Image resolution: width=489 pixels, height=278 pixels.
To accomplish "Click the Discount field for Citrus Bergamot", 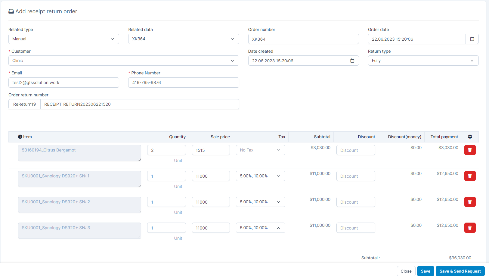I will coord(356,150).
